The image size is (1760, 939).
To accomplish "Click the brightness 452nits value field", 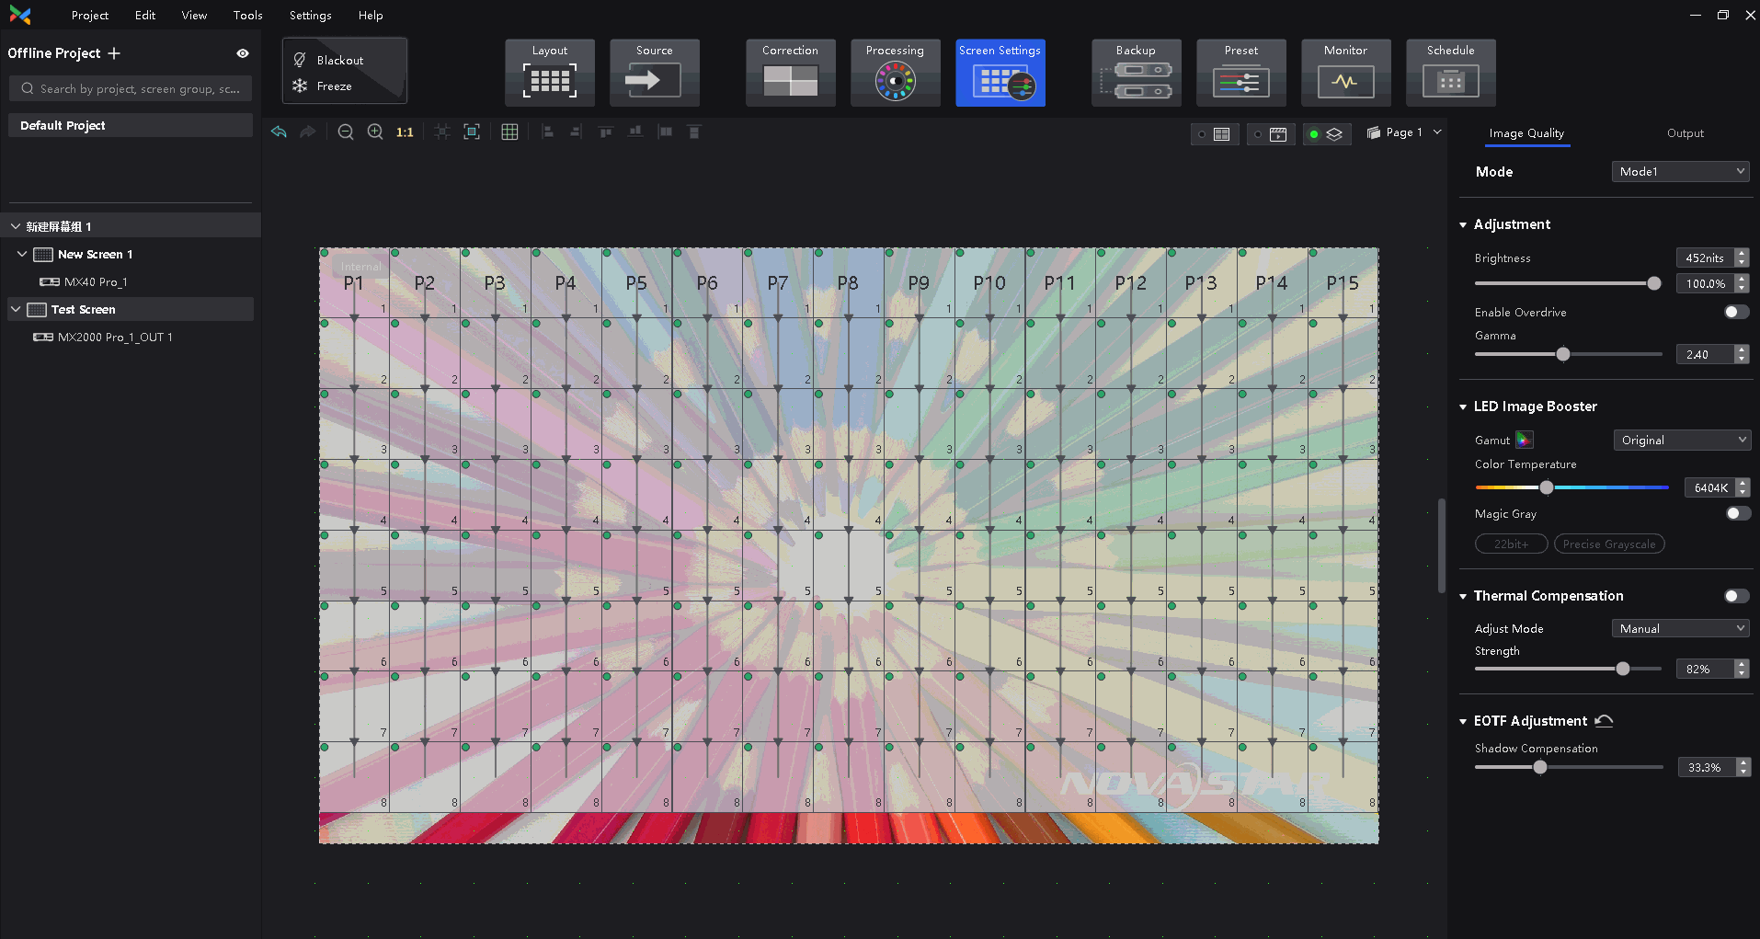I will coord(1706,258).
